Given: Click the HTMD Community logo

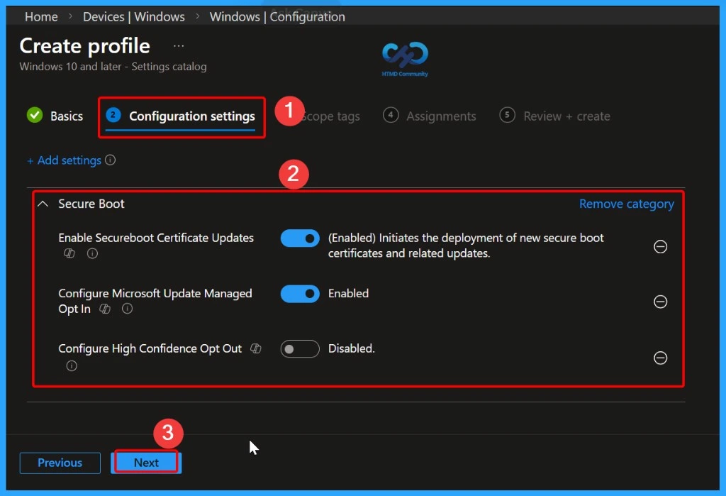Looking at the screenshot, I should click(404, 55).
